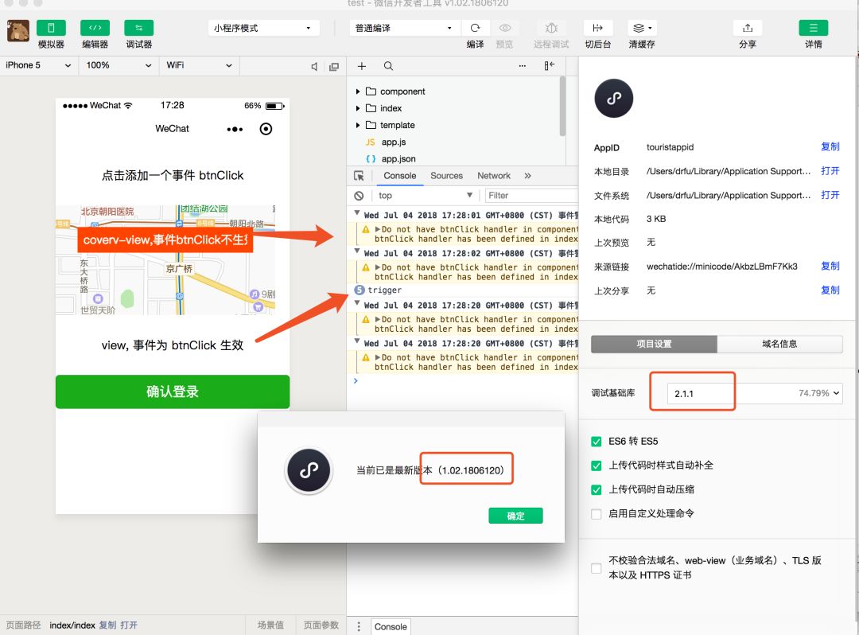The width and height of the screenshot is (859, 635).
Task: Enable 不校验合法域名 checkbox
Action: [x=597, y=568]
